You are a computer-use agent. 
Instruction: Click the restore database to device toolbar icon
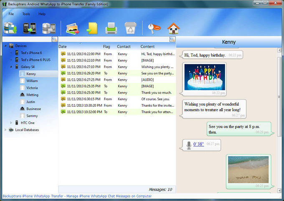49,28
